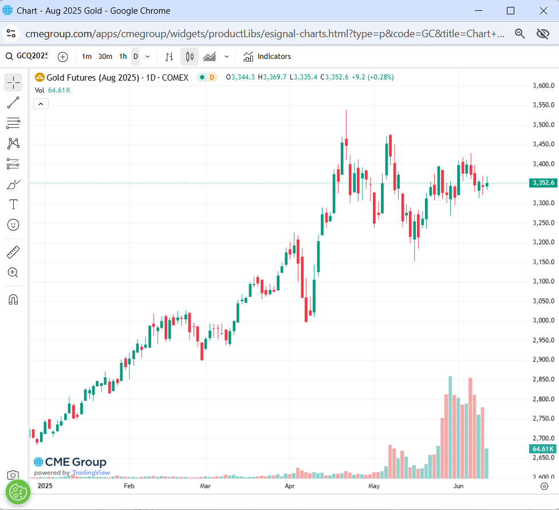Select the Brush drawing tool
559x510 pixels.
[x=13, y=184]
